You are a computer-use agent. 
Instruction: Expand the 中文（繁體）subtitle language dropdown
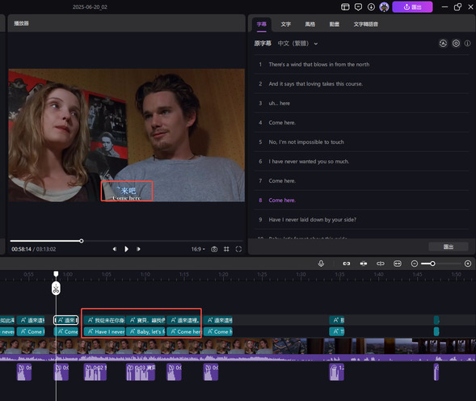(x=298, y=44)
